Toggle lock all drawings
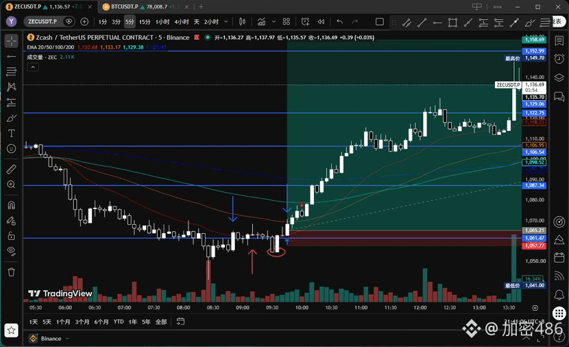Screen dimensions: 569x347 (x=11, y=236)
